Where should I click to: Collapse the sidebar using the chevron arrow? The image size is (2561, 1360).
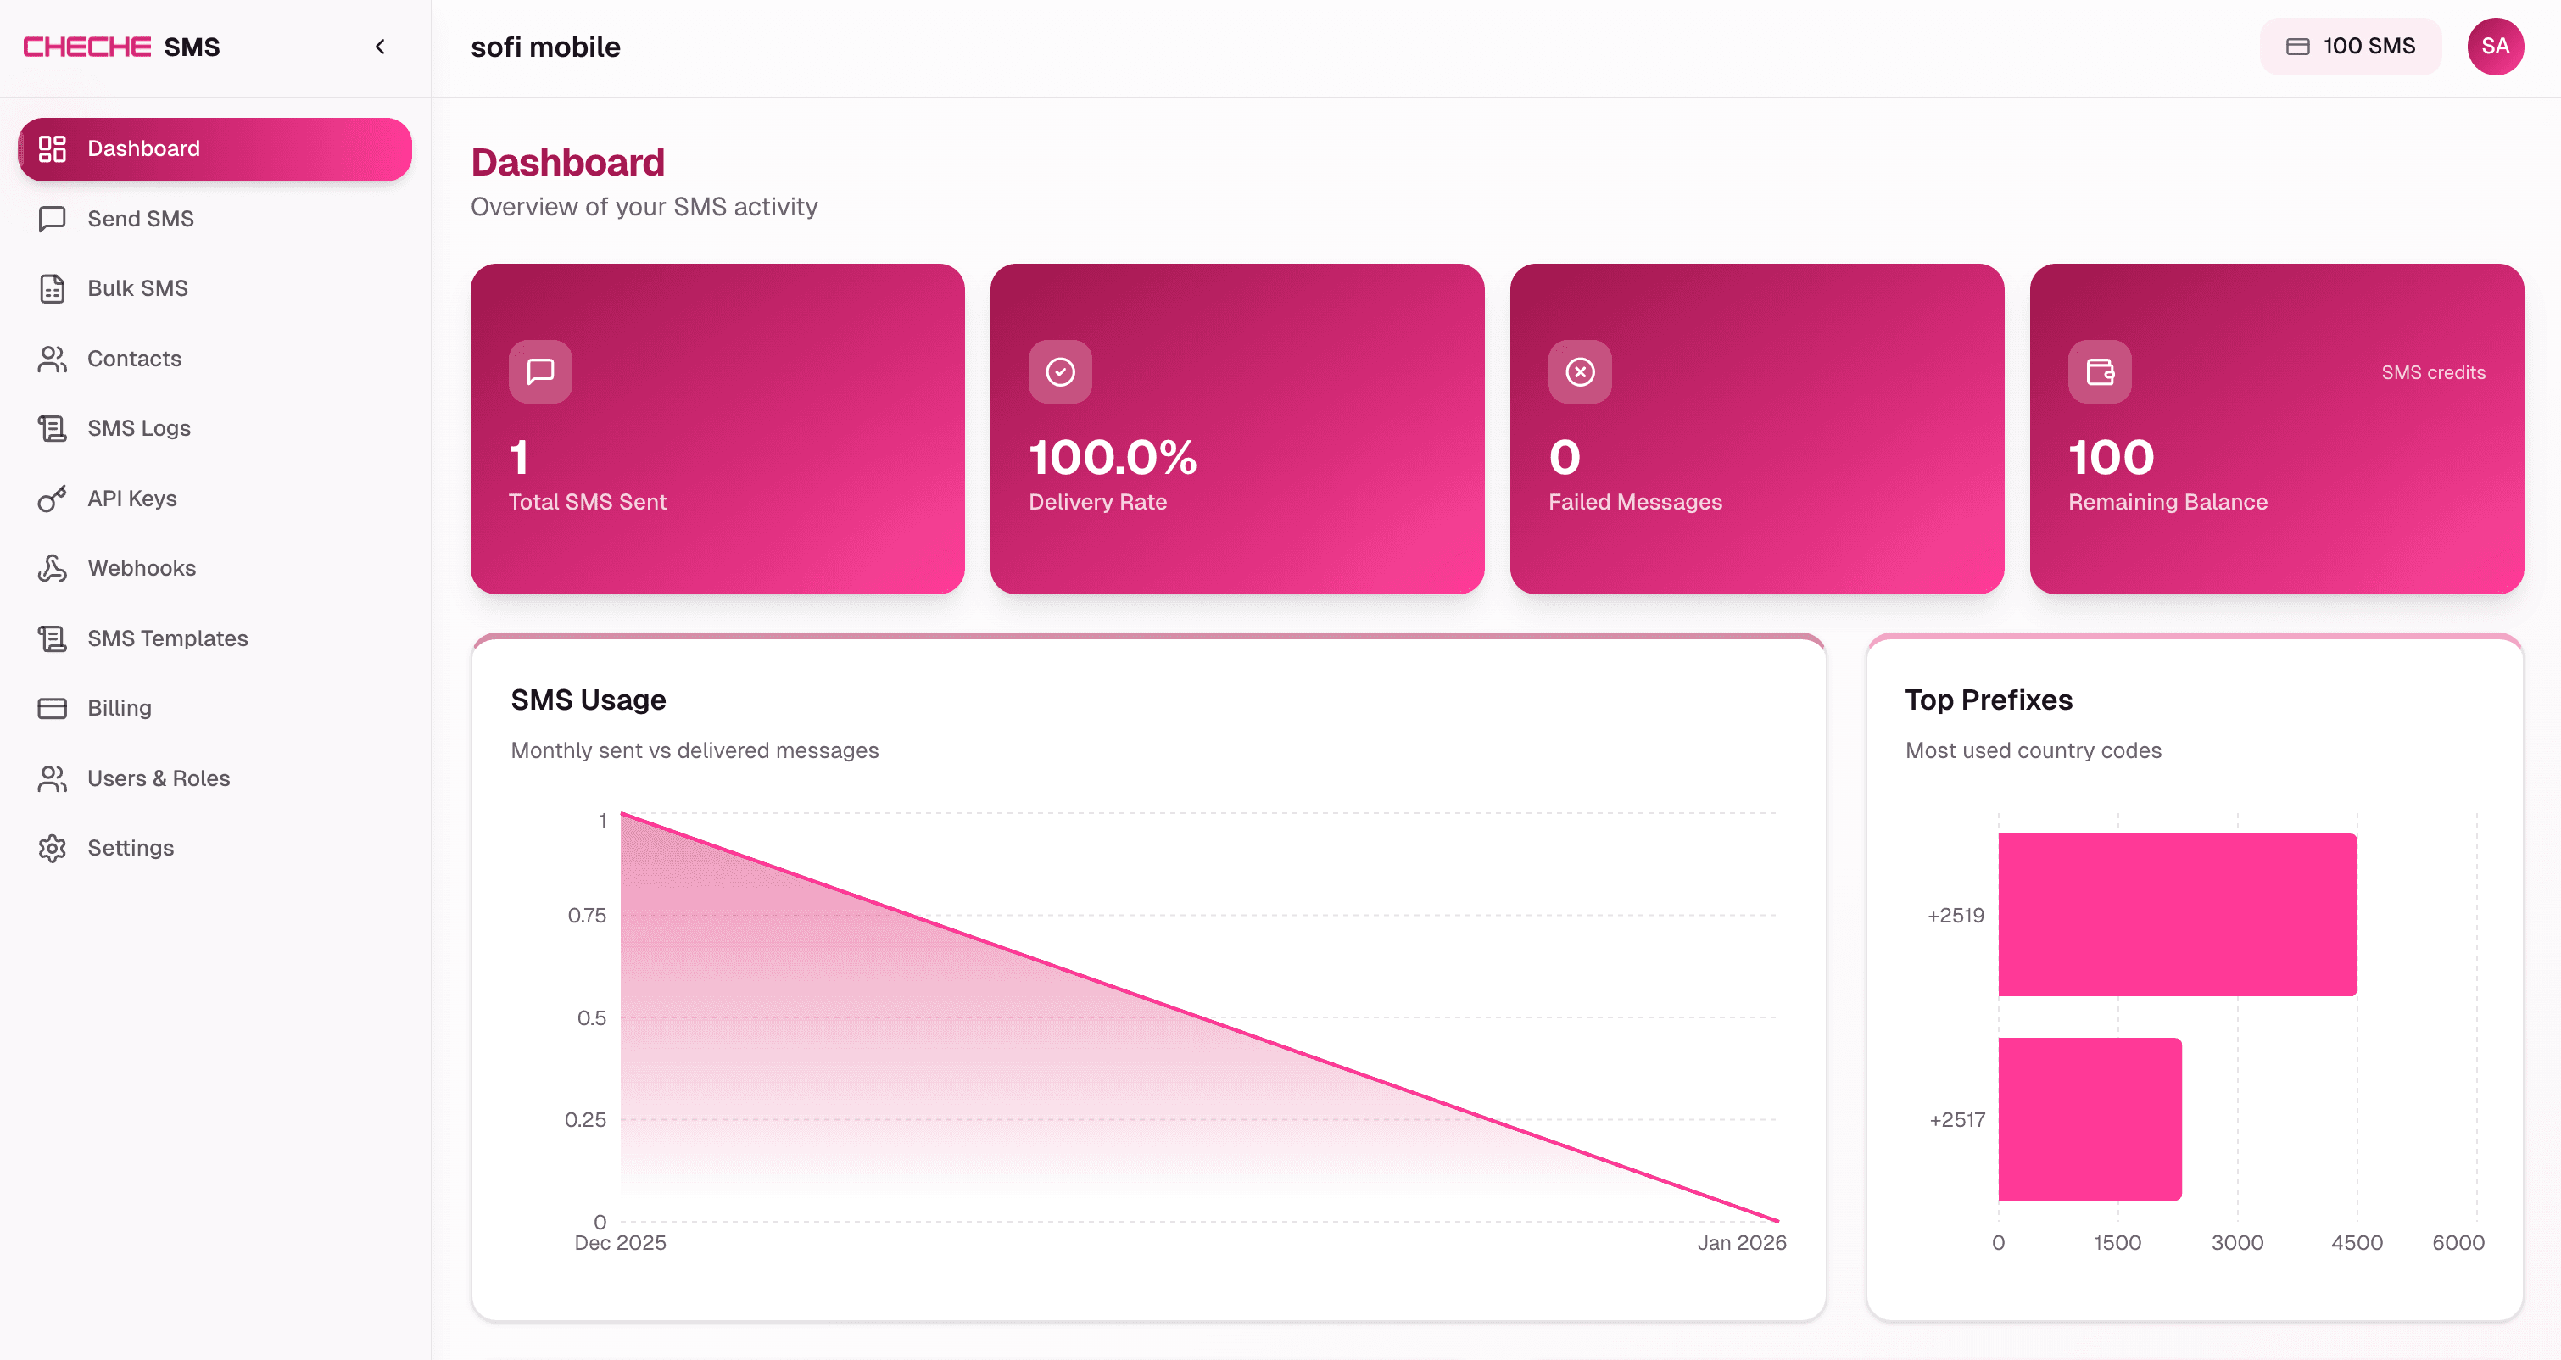click(380, 47)
